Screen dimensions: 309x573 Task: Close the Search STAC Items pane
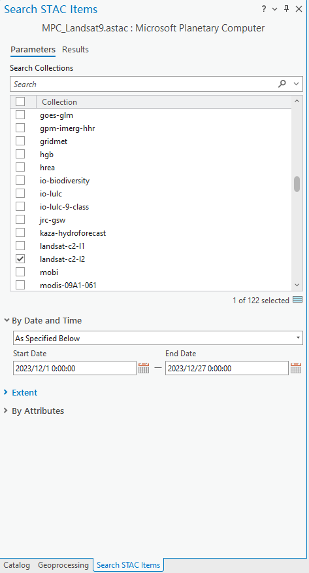(299, 9)
